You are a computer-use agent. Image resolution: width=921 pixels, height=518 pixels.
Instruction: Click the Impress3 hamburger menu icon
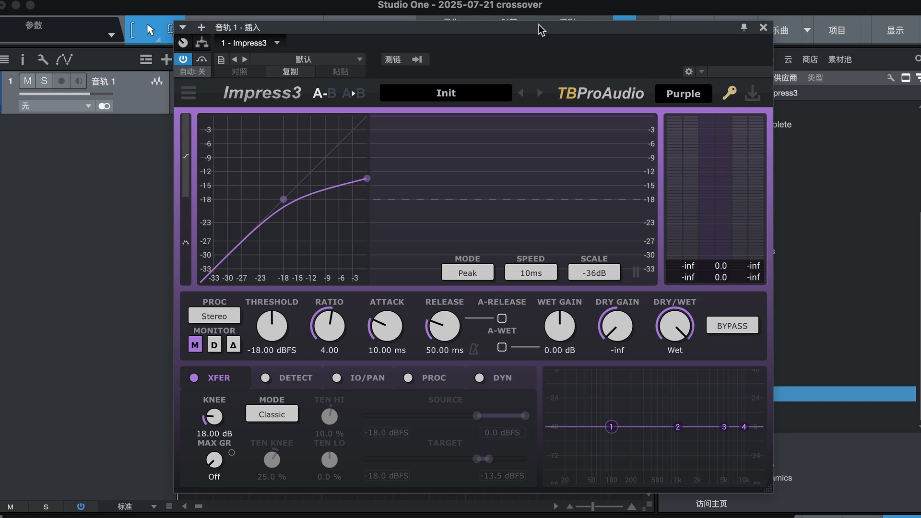click(x=189, y=93)
